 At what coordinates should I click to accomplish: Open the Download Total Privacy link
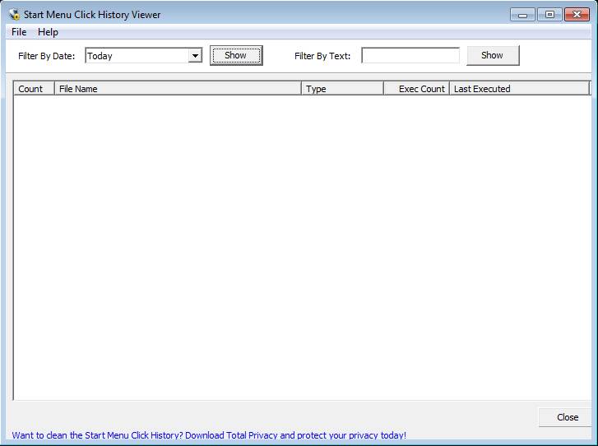[x=209, y=435]
